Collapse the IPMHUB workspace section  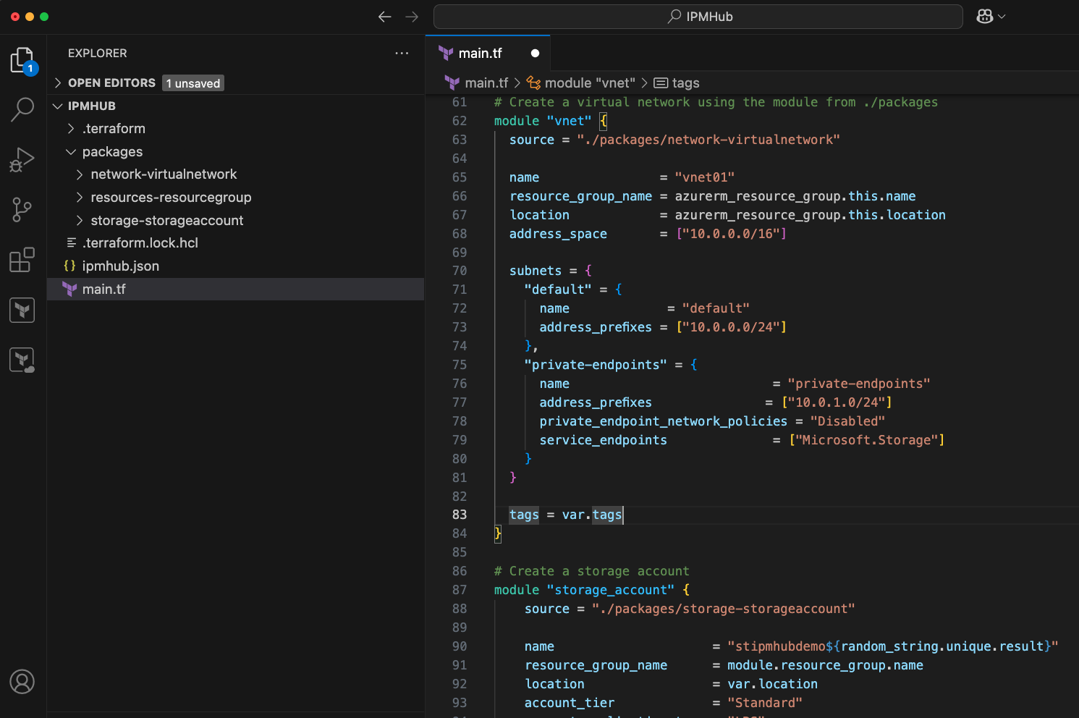pyautogui.click(x=58, y=106)
